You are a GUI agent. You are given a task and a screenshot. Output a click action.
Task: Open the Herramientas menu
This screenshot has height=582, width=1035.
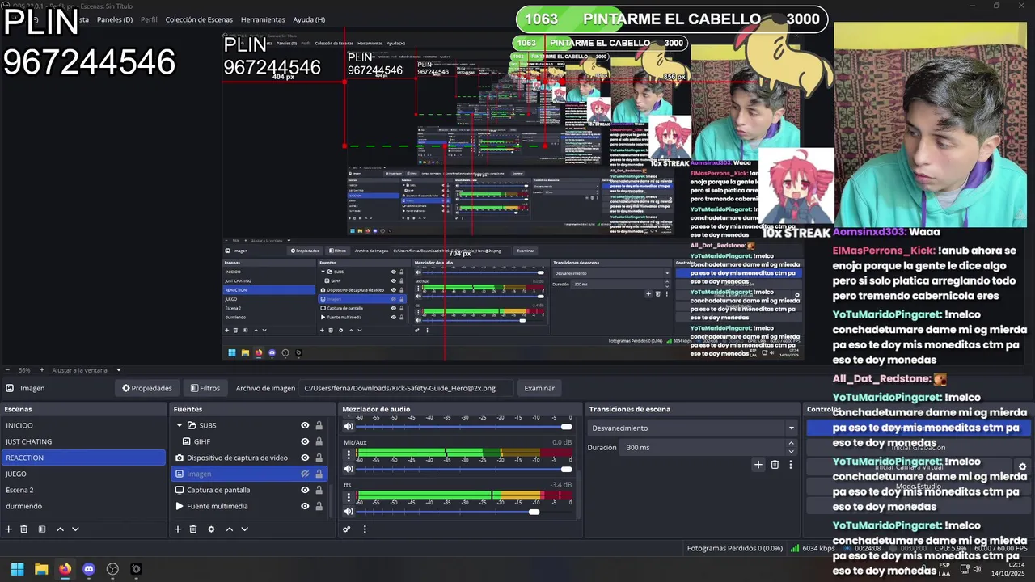click(x=263, y=19)
